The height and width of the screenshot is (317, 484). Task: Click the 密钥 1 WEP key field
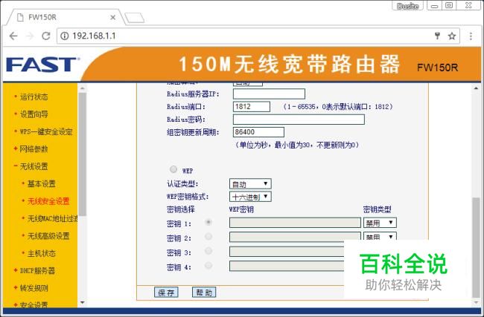(295, 223)
